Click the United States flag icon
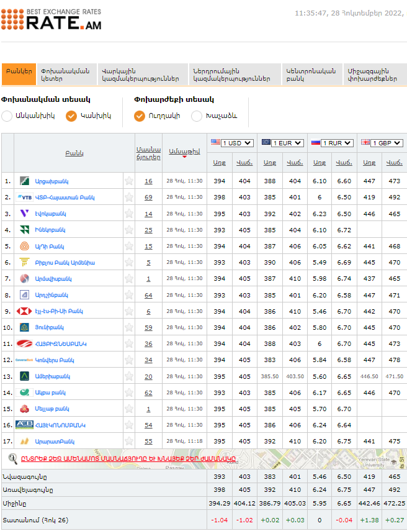This screenshot has height=531, width=407. [x=215, y=142]
